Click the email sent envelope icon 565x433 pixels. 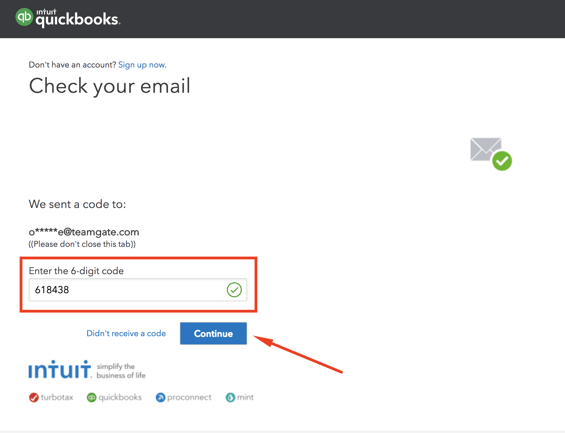click(x=491, y=154)
